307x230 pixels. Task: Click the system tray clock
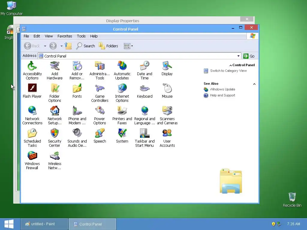[294, 224]
